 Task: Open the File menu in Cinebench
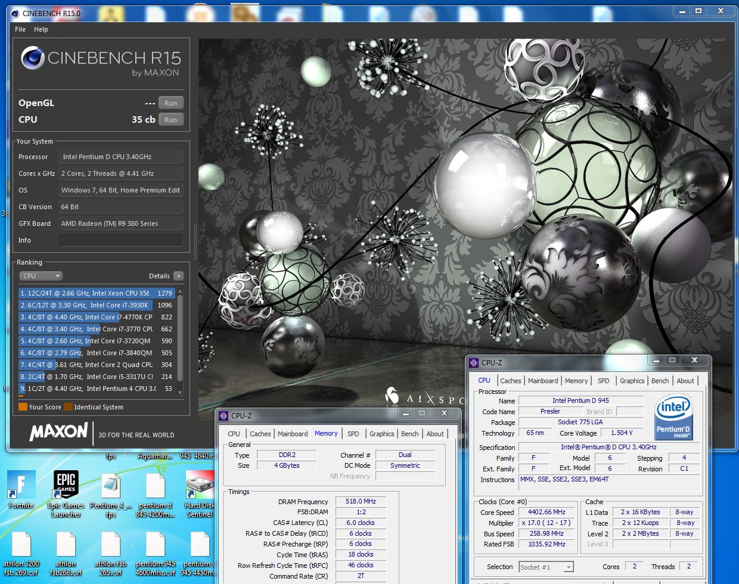tap(20, 29)
